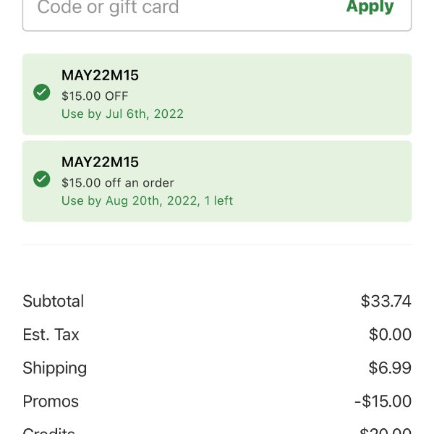Toggle the checkmark for Aug 20th promo
Viewport: 434px width, 434px height.
[x=41, y=179]
